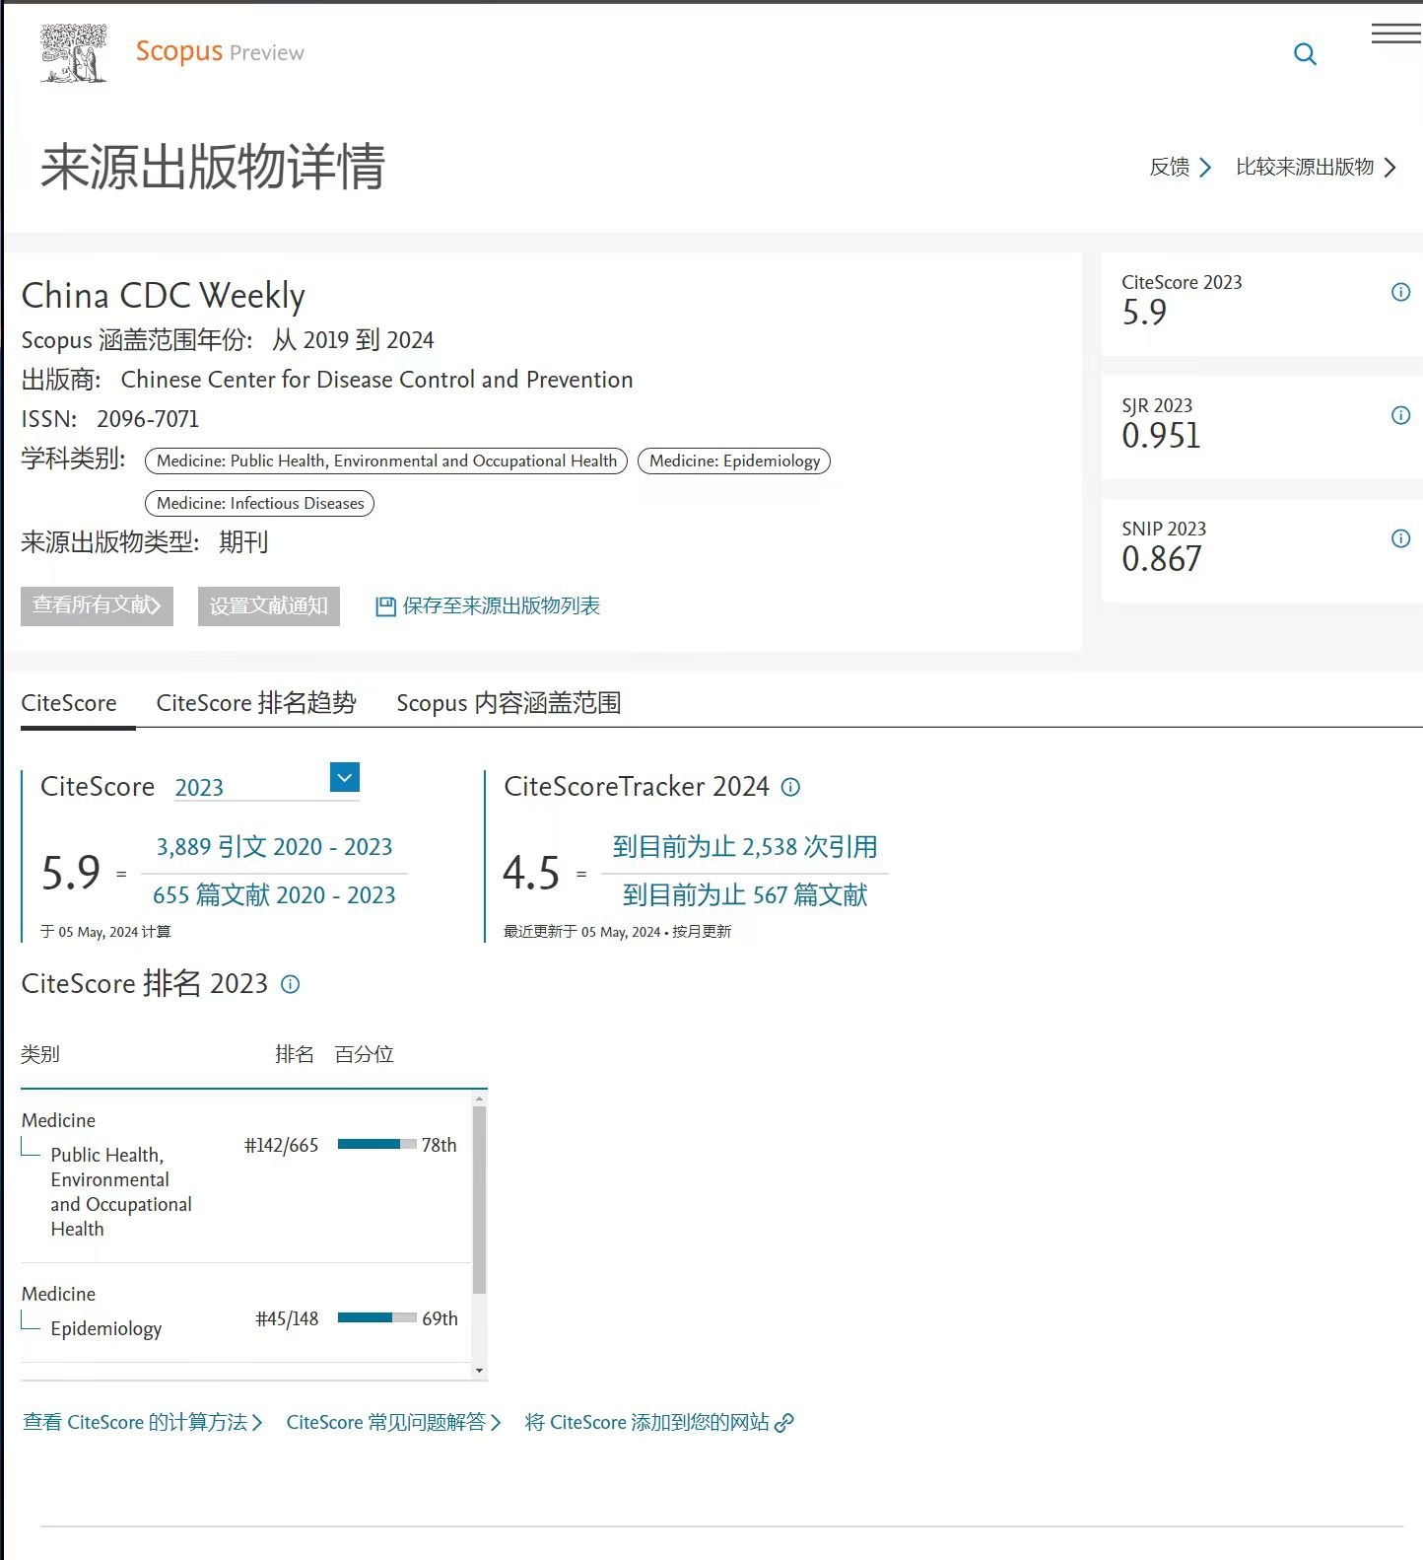Click the link icon after 添加到您的网站
Viewport: 1423px width, 1560px height.
[784, 1423]
